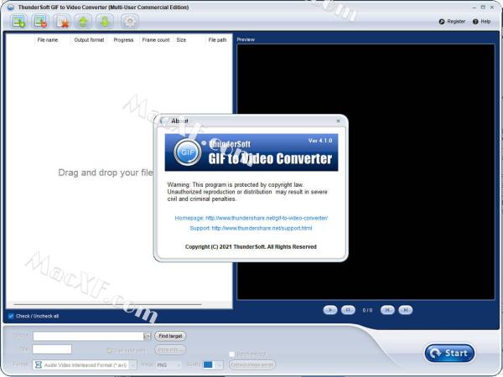Click the File path column header
This screenshot has width=503, height=377.
click(x=217, y=40)
